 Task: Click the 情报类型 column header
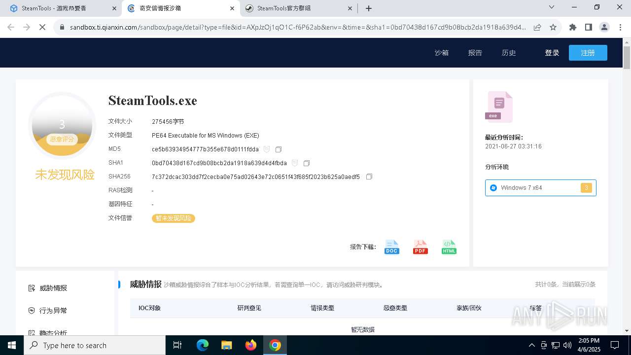tap(322, 308)
